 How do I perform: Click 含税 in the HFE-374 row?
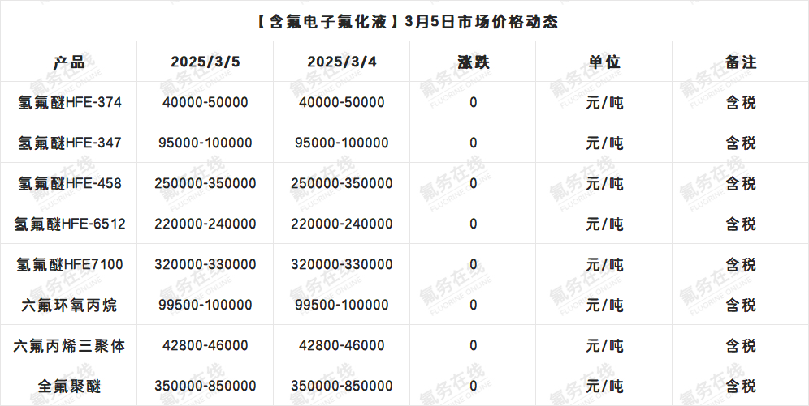741,102
